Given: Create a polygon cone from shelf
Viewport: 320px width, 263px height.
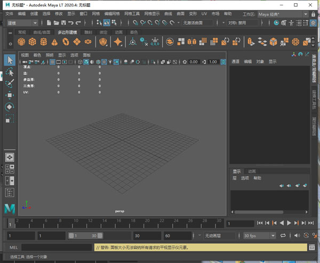Looking at the screenshot, I should click(54, 42).
